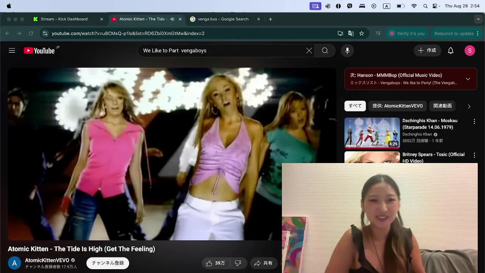This screenshot has height=273, width=485.
Task: Click Dschinghis Khan channel name
Action: [417, 134]
